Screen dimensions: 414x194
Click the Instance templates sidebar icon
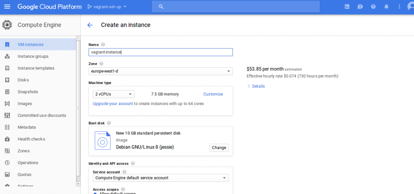click(x=7, y=68)
